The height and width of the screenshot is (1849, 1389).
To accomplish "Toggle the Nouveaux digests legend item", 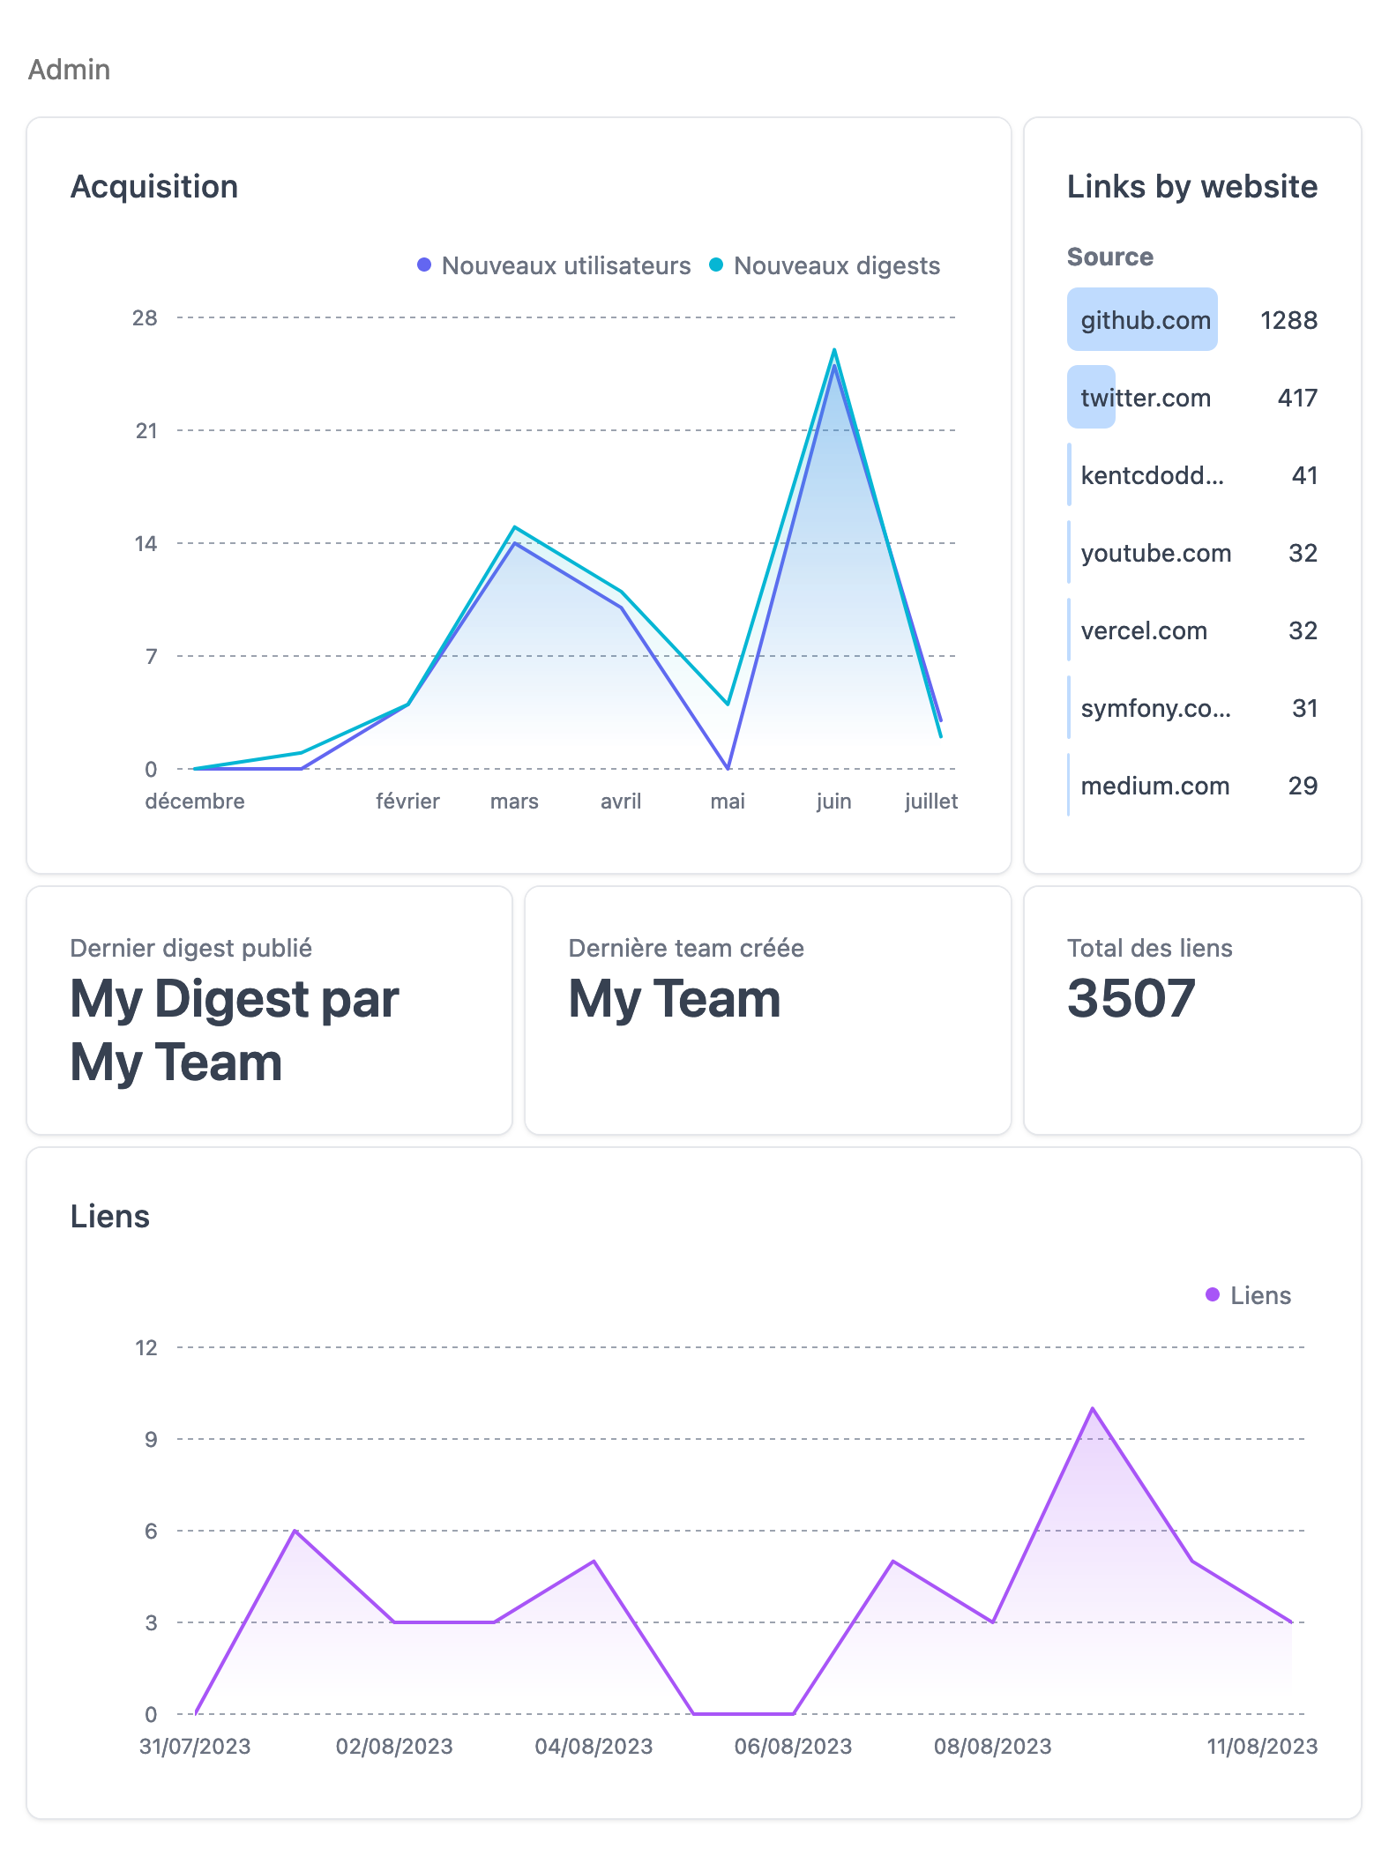I will [x=825, y=265].
